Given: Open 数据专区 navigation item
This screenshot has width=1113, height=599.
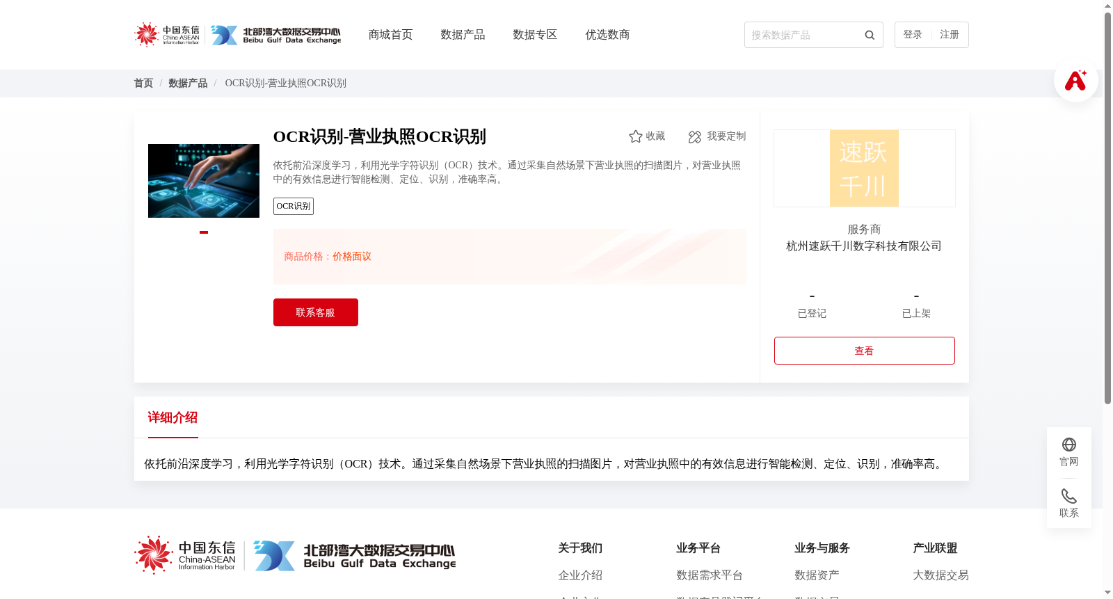Looking at the screenshot, I should click(535, 35).
